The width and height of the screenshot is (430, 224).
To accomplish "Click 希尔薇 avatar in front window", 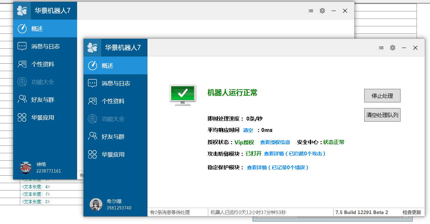I will (x=96, y=205).
